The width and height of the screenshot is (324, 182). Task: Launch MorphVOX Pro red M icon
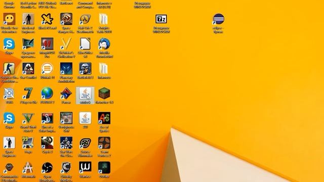click(x=47, y=44)
